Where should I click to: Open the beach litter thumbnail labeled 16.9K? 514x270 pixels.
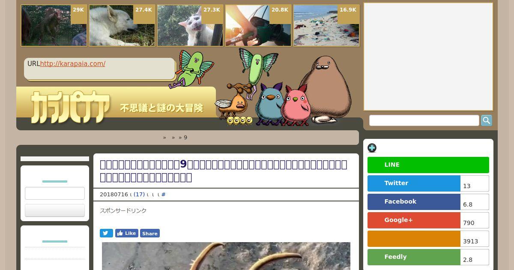[x=326, y=25]
